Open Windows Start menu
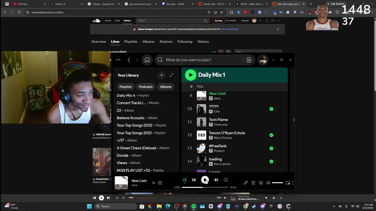The width and height of the screenshot is (376, 211). (89, 206)
